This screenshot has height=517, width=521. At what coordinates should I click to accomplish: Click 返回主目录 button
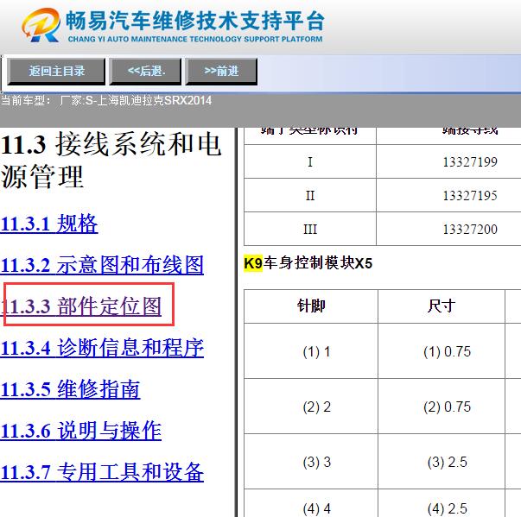pyautogui.click(x=56, y=71)
